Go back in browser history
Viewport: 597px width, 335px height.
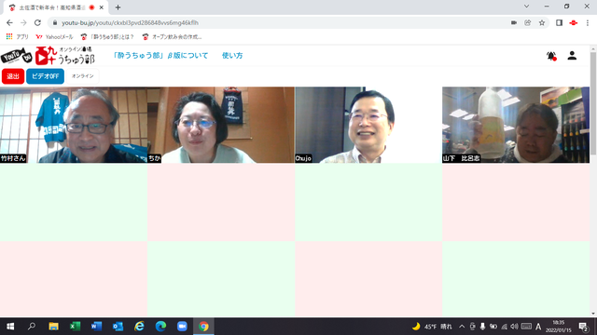click(9, 22)
